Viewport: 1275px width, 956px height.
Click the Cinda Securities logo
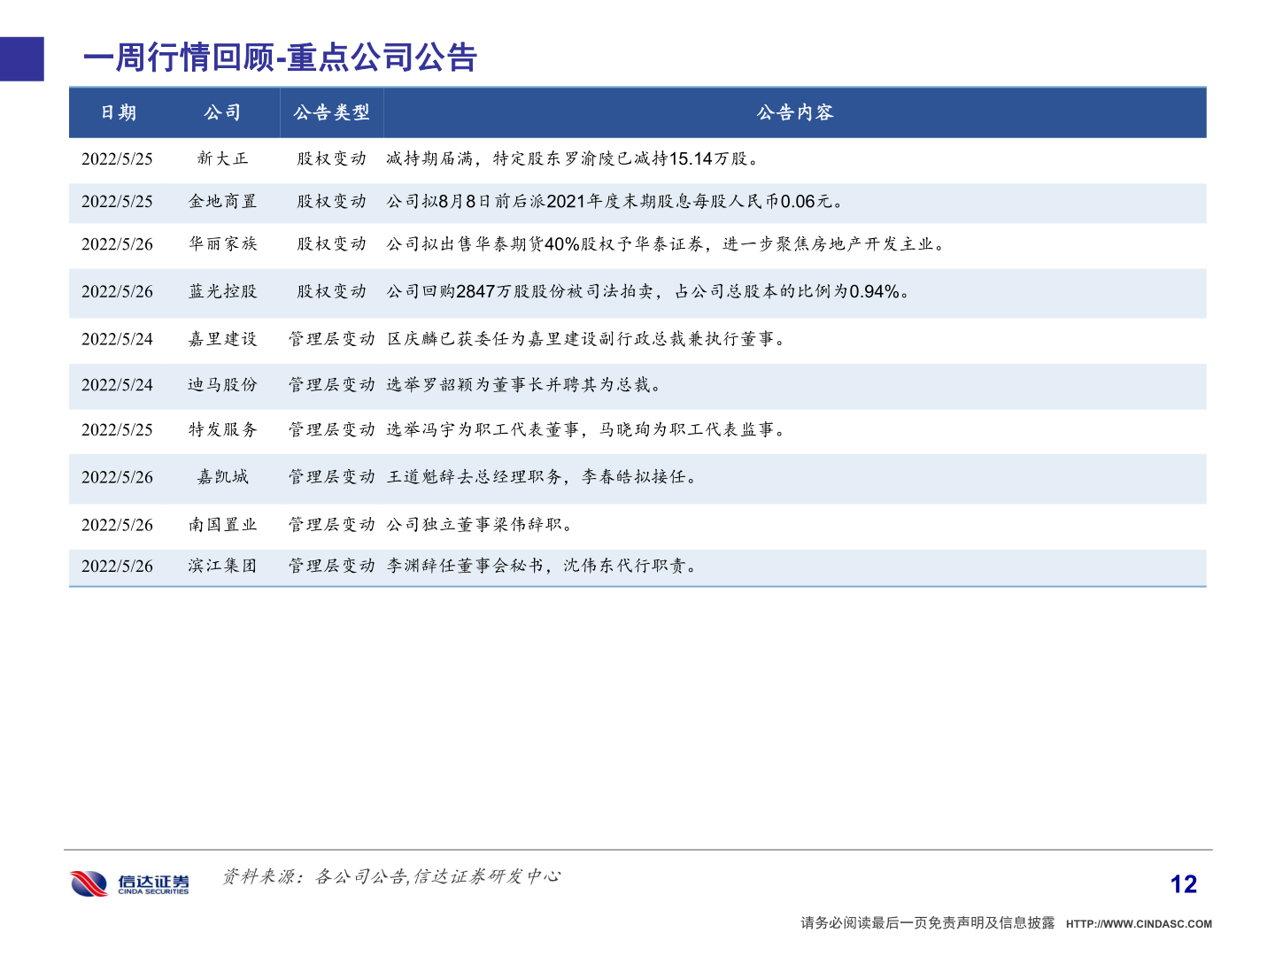(130, 883)
